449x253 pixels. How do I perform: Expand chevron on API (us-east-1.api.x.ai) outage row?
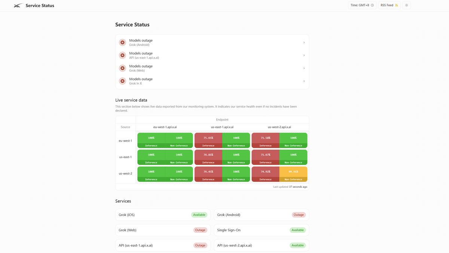304,55
